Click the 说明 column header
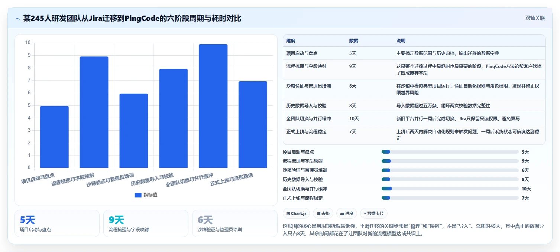 401,41
